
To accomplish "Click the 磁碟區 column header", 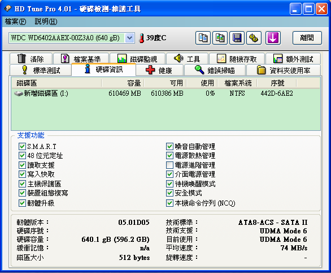I will pyautogui.click(x=56, y=83).
